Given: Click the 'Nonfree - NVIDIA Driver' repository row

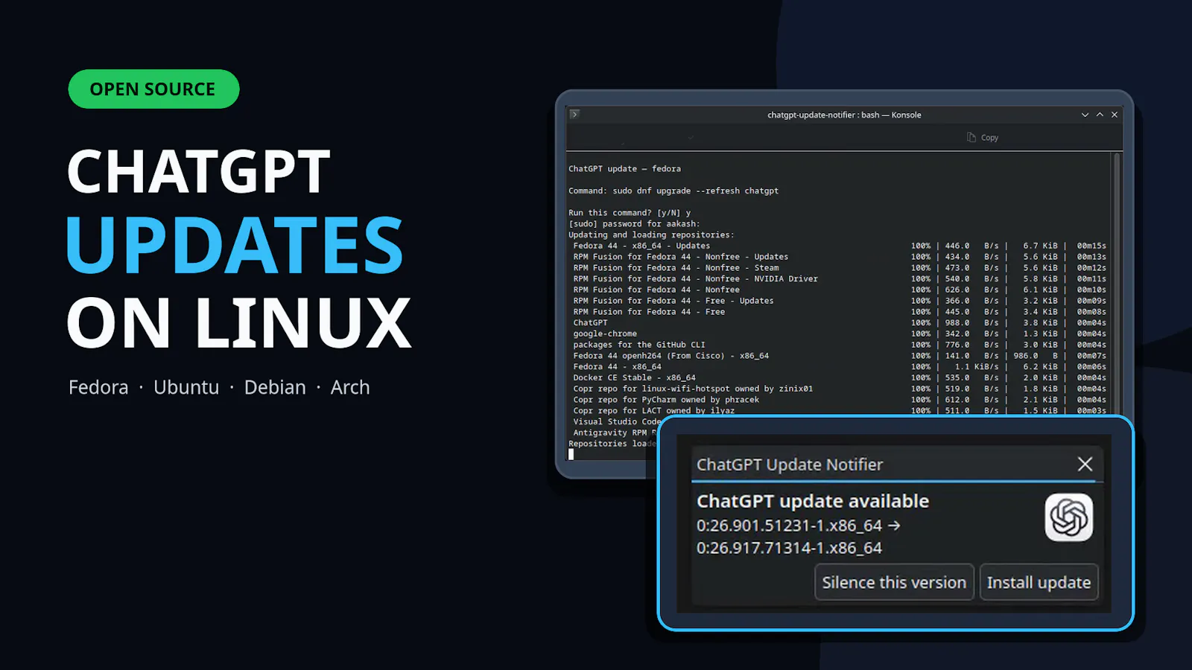Looking at the screenshot, I should pyautogui.click(x=840, y=278).
